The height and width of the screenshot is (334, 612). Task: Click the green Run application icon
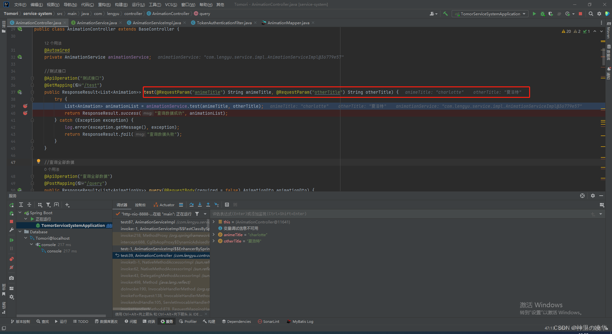[534, 14]
